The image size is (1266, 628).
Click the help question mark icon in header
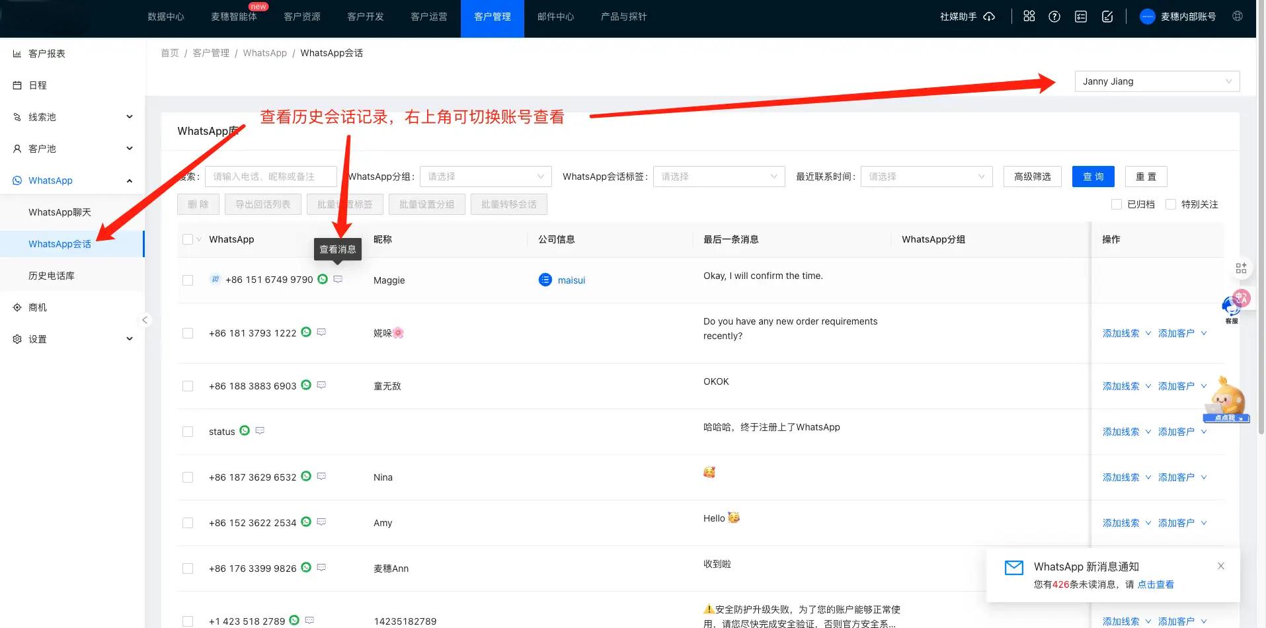(x=1054, y=17)
